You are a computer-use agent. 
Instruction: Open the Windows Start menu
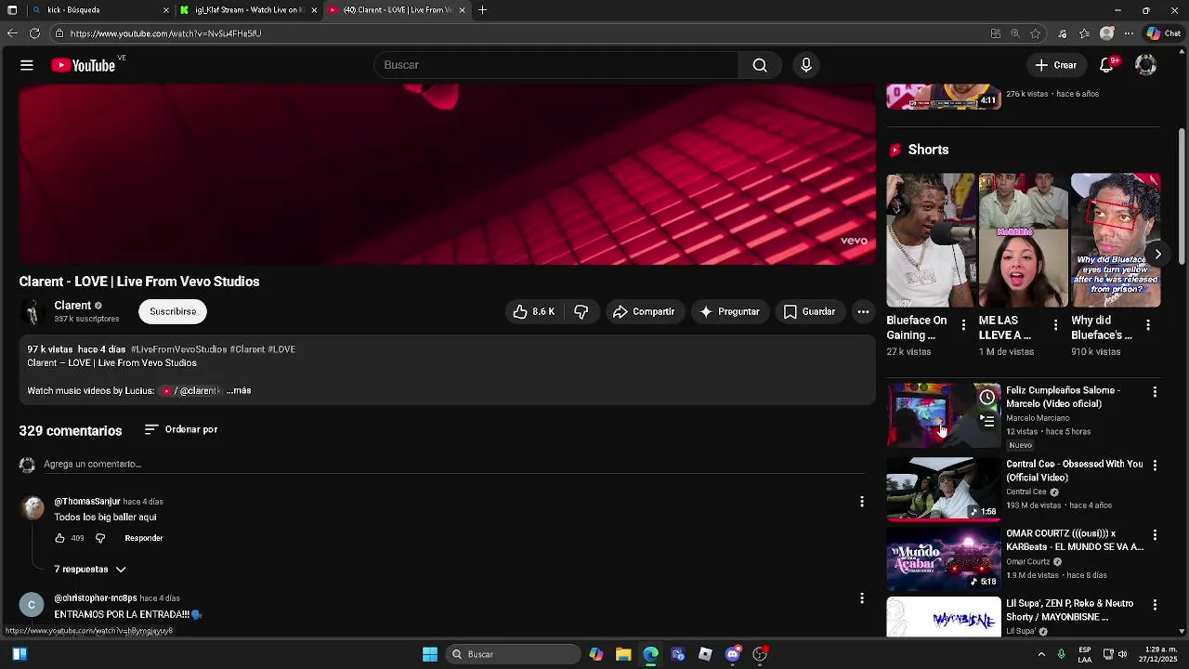pos(430,654)
